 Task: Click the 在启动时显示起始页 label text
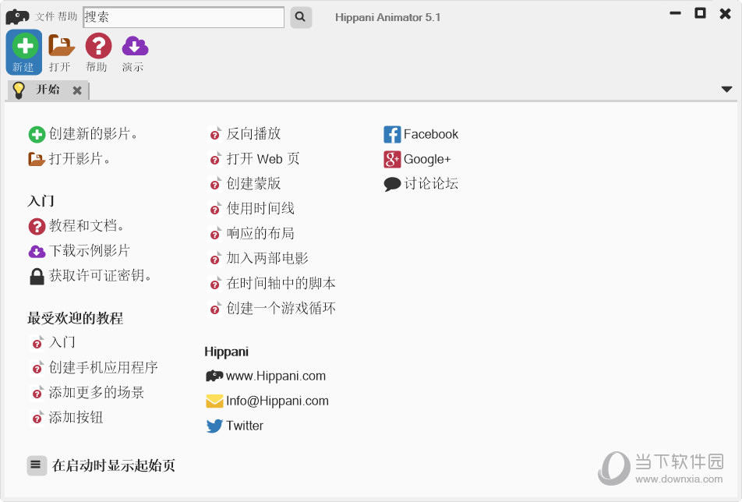click(x=114, y=465)
